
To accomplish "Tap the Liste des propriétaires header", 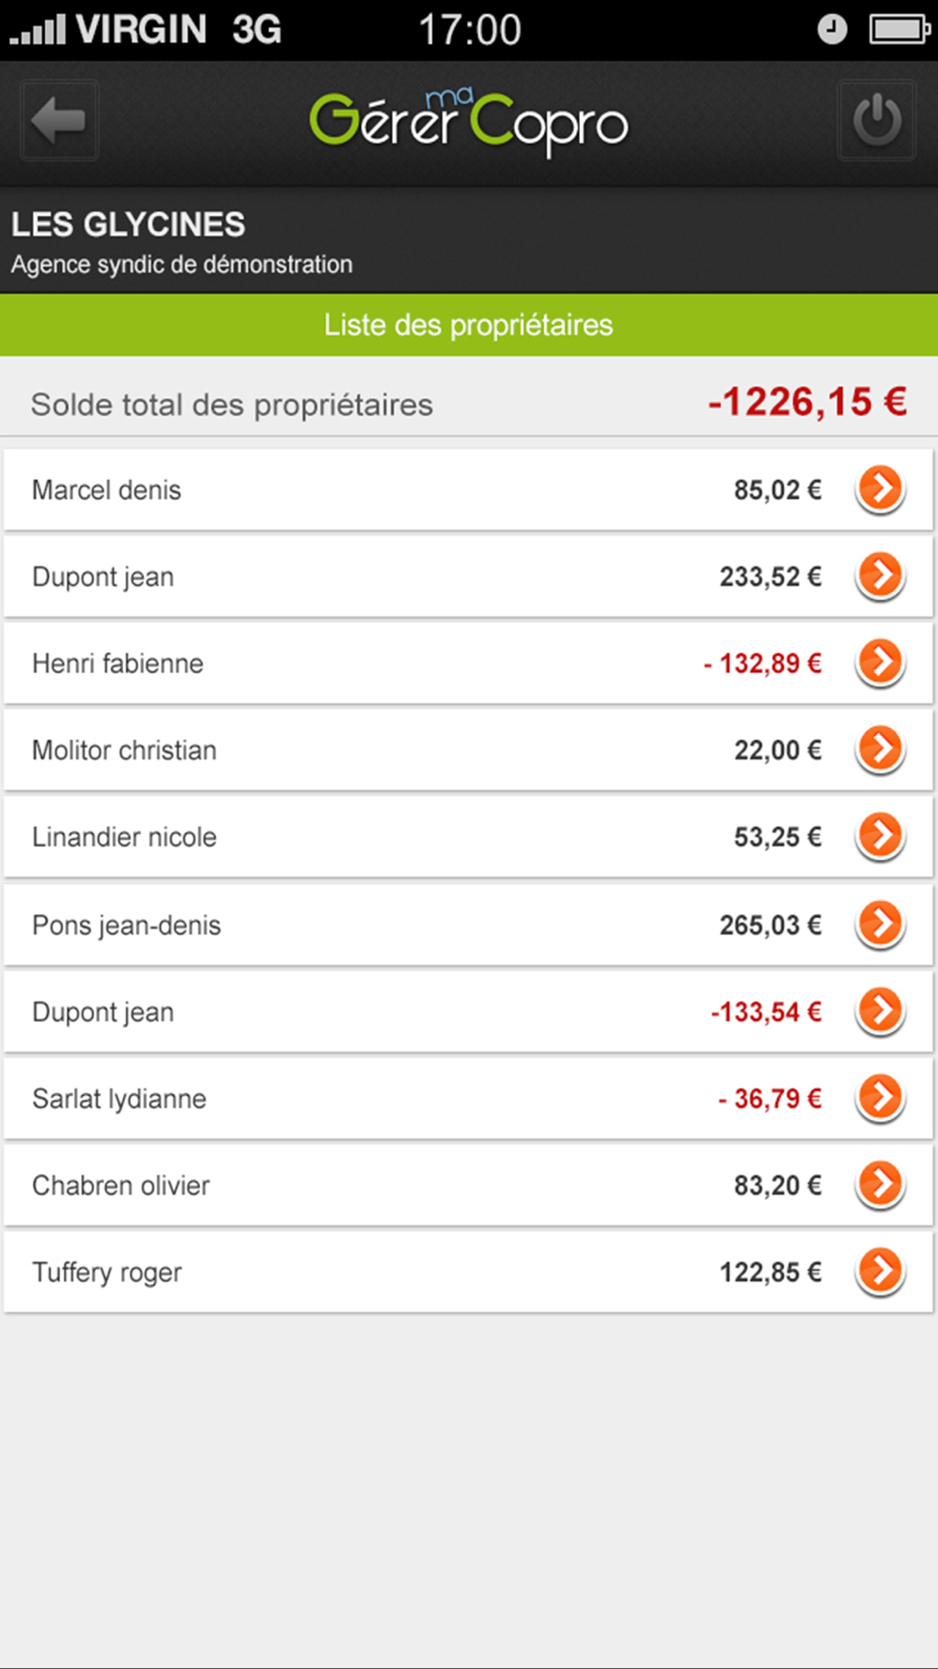I will [469, 325].
